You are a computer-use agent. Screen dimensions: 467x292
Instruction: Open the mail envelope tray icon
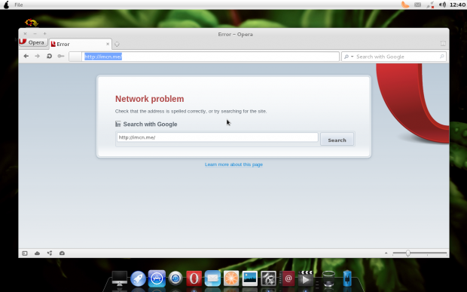(x=417, y=5)
